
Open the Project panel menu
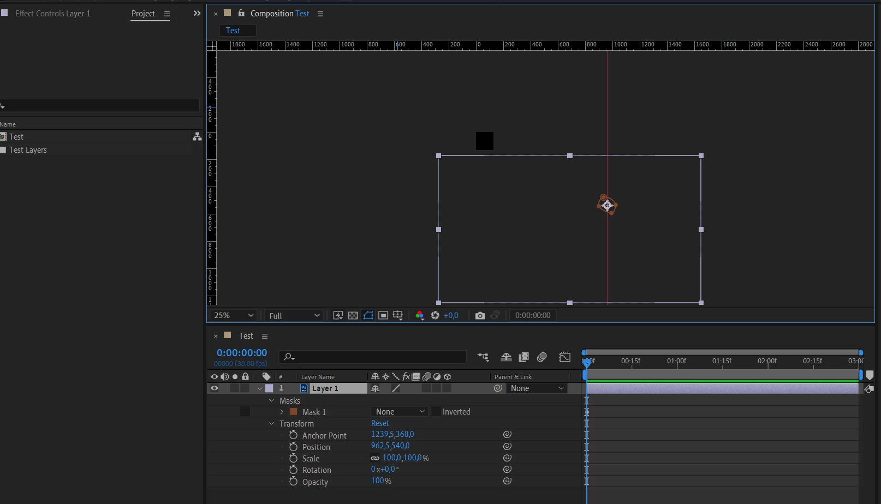tap(167, 14)
